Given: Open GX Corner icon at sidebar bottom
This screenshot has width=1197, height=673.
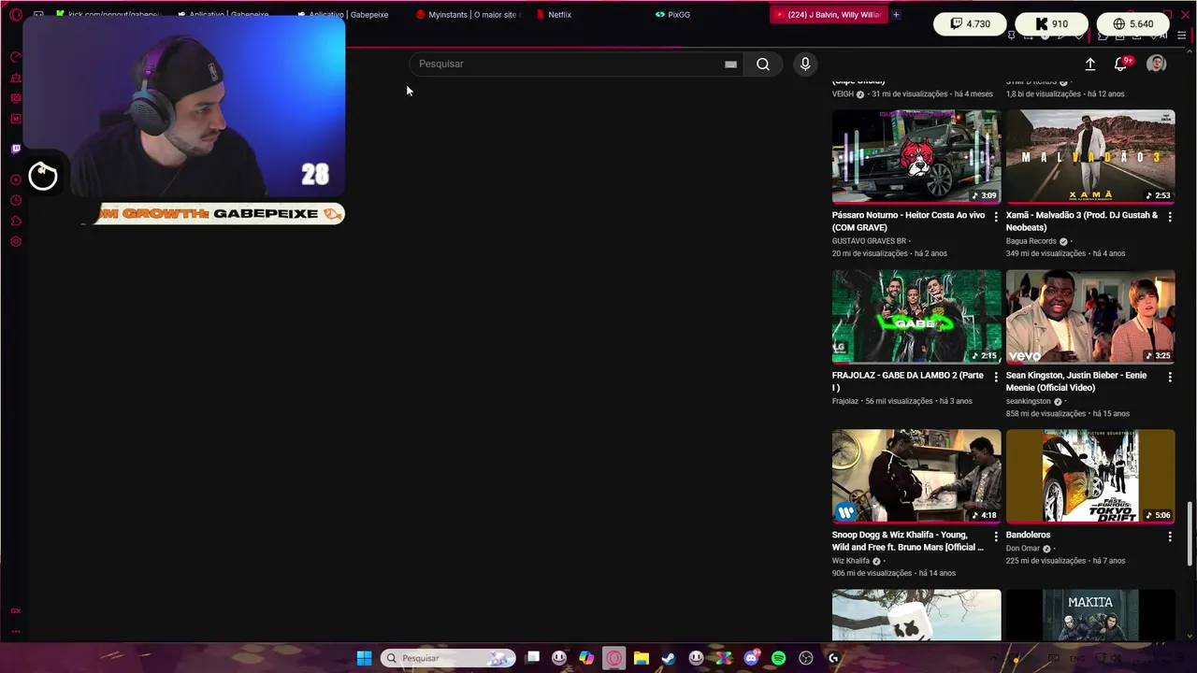Looking at the screenshot, I should click(16, 610).
